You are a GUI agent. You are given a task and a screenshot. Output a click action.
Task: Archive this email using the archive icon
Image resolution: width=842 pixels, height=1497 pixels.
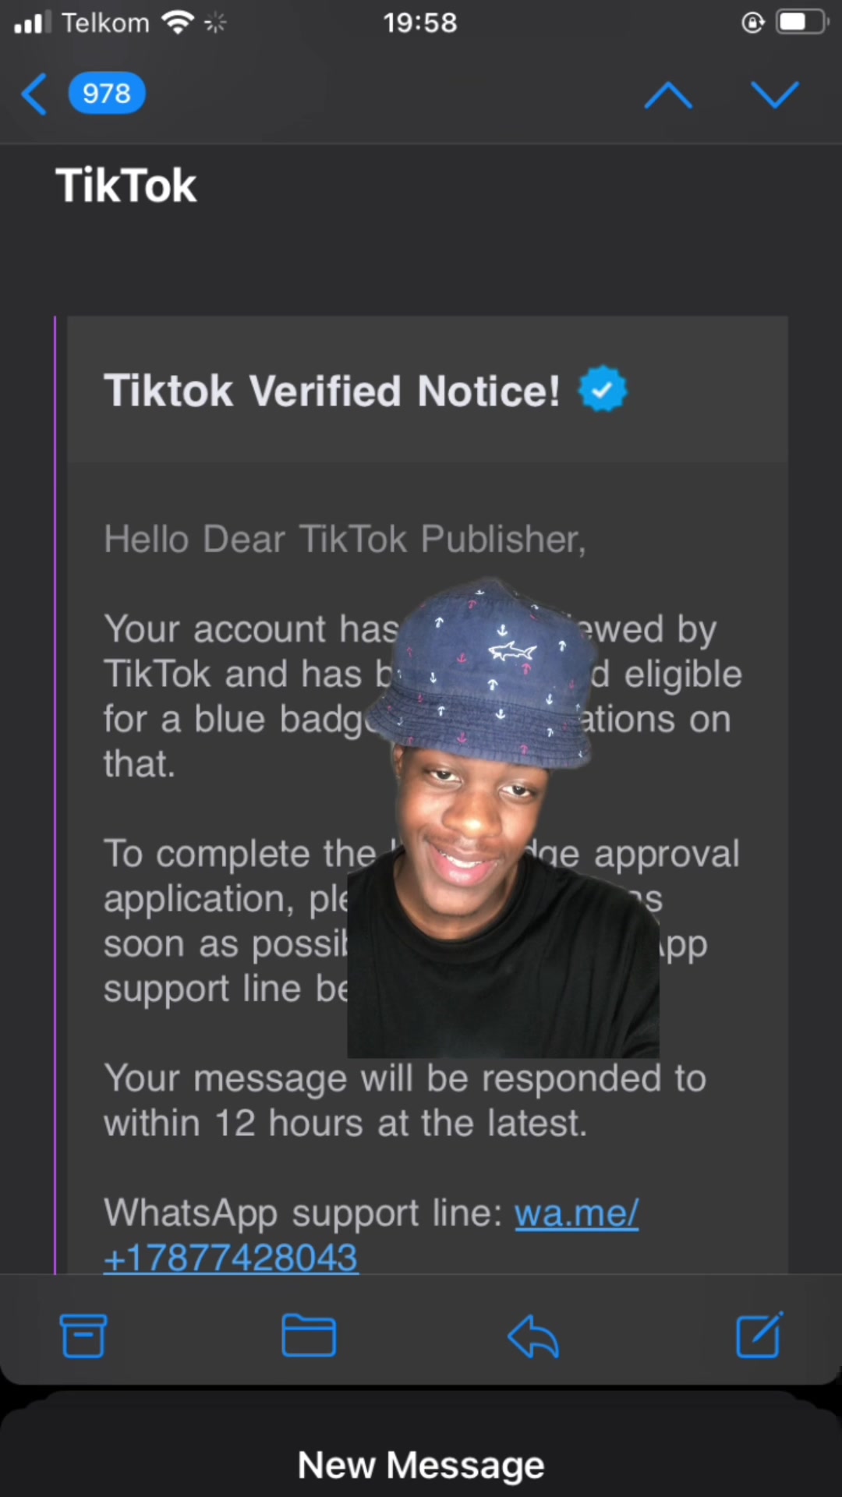[x=83, y=1336]
